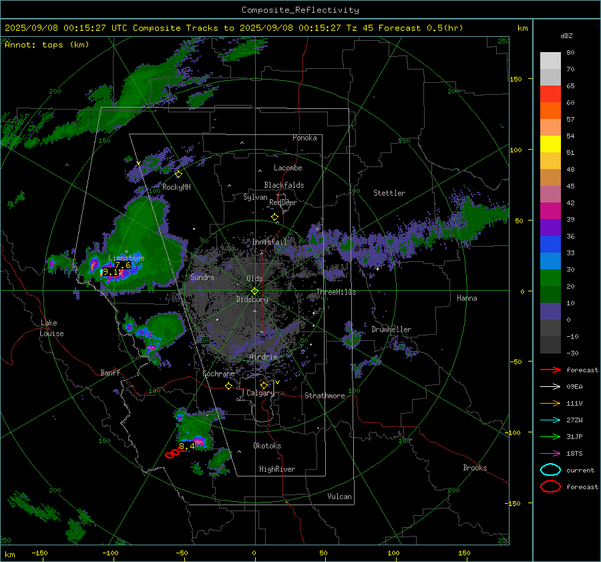The height and width of the screenshot is (562, 601).
Task: Click the yellow diamond marker above Calgary
Action: pyautogui.click(x=264, y=385)
